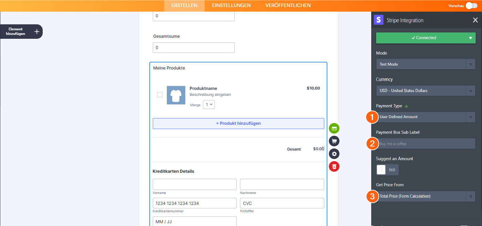482x226 pixels.
Task: Click the Gesamtsume input field
Action: pos(194,48)
